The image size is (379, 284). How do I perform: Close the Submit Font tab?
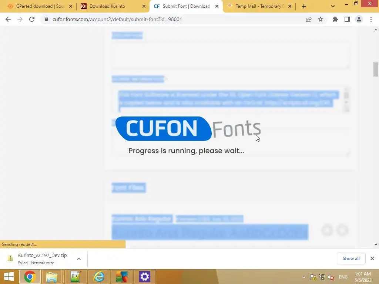point(217,7)
